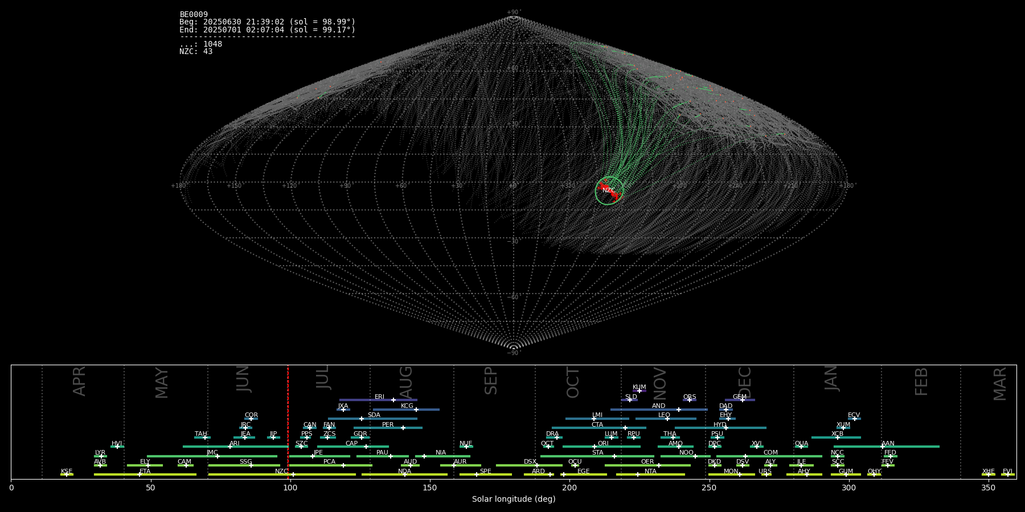
Task: Click the 'NZC: 43' count line
Action: coord(196,52)
